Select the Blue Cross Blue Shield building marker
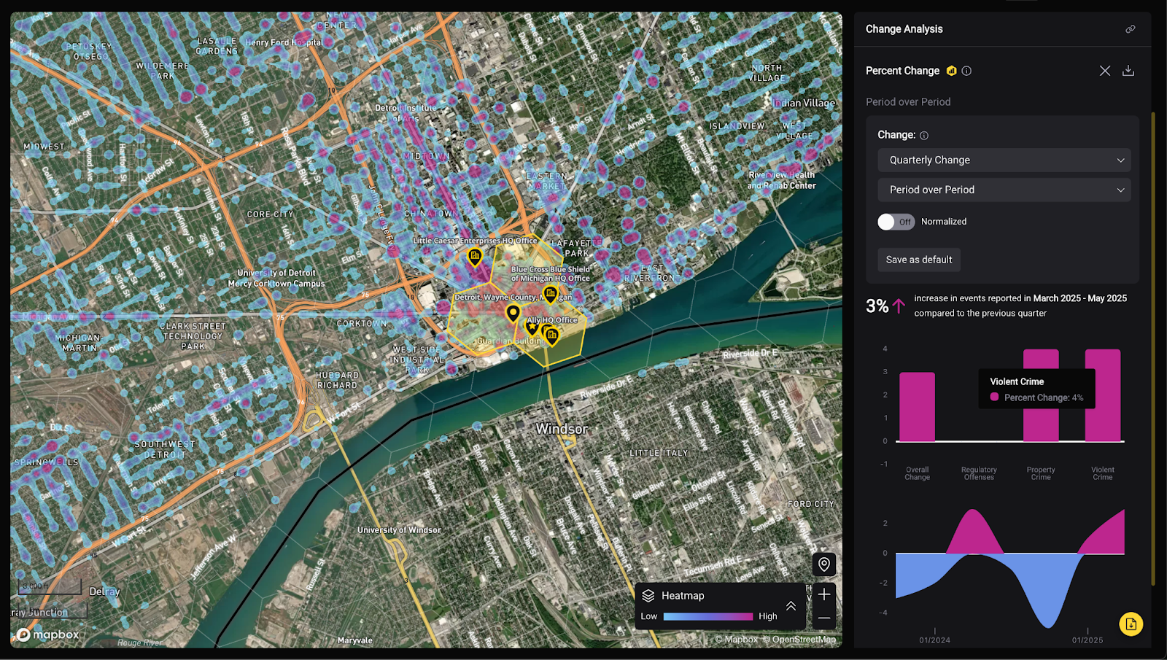Viewport: 1167px width, 660px height. [551, 295]
